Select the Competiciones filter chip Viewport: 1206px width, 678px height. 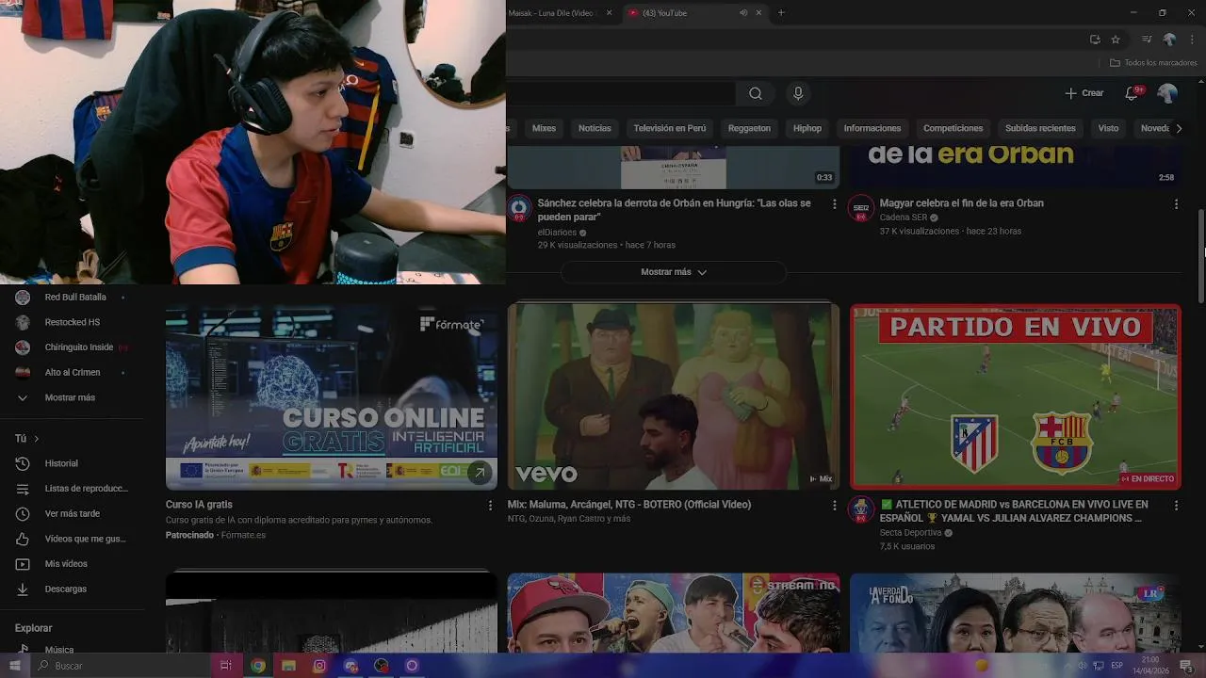pos(953,128)
